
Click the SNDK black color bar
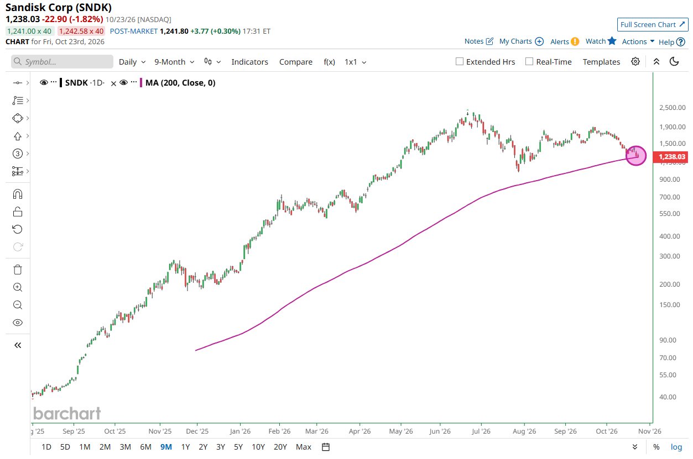click(61, 83)
